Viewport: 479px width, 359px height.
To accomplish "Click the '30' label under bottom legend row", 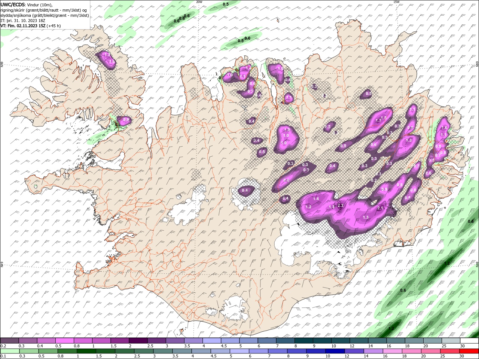I will tap(461, 356).
